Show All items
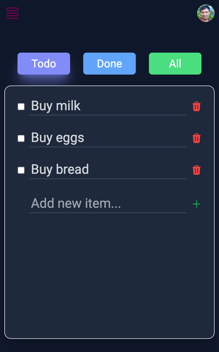219x352 pixels. [175, 64]
